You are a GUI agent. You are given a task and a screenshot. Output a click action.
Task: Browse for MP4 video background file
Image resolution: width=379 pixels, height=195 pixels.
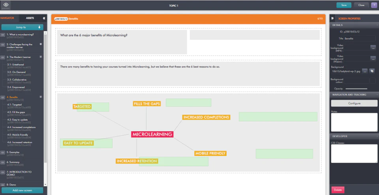[373, 48]
